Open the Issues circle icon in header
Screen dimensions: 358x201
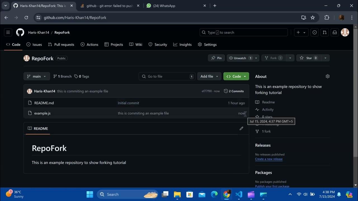[315, 32]
